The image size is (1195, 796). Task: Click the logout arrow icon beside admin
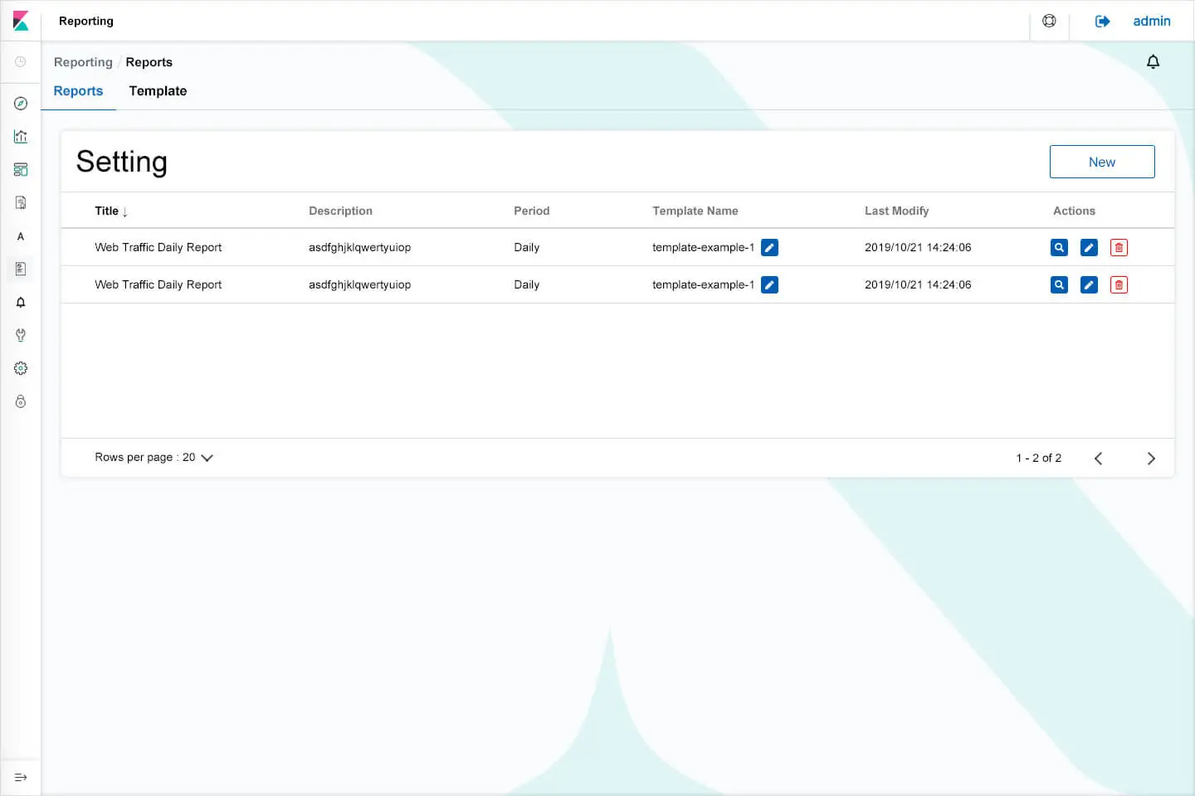1102,22
